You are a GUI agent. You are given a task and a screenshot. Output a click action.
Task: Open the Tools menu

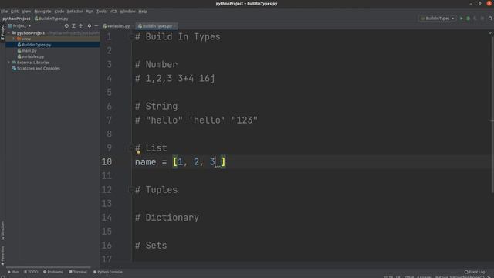[x=101, y=12]
